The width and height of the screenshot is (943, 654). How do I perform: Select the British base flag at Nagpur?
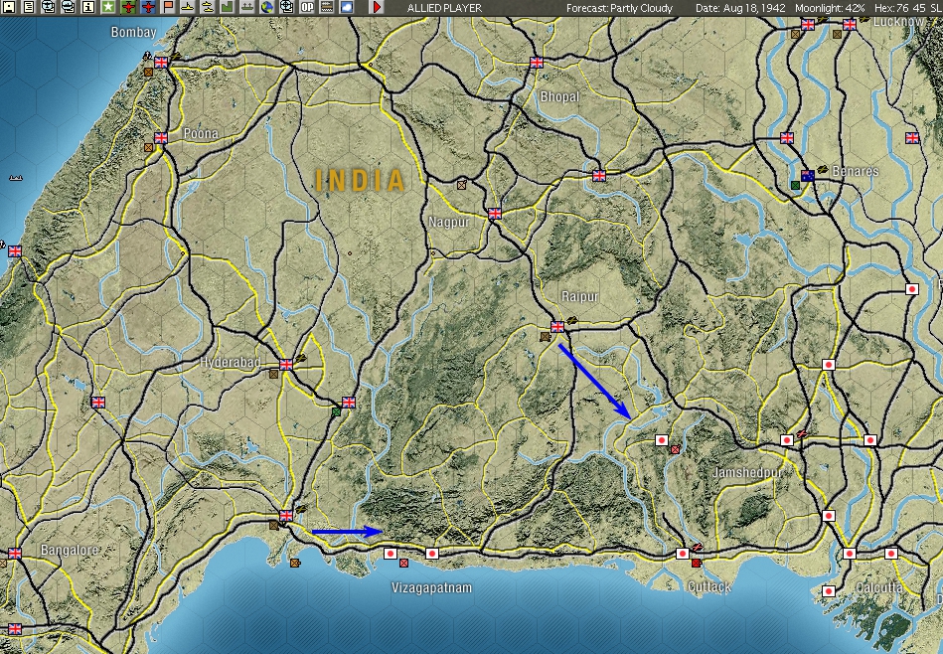point(494,213)
